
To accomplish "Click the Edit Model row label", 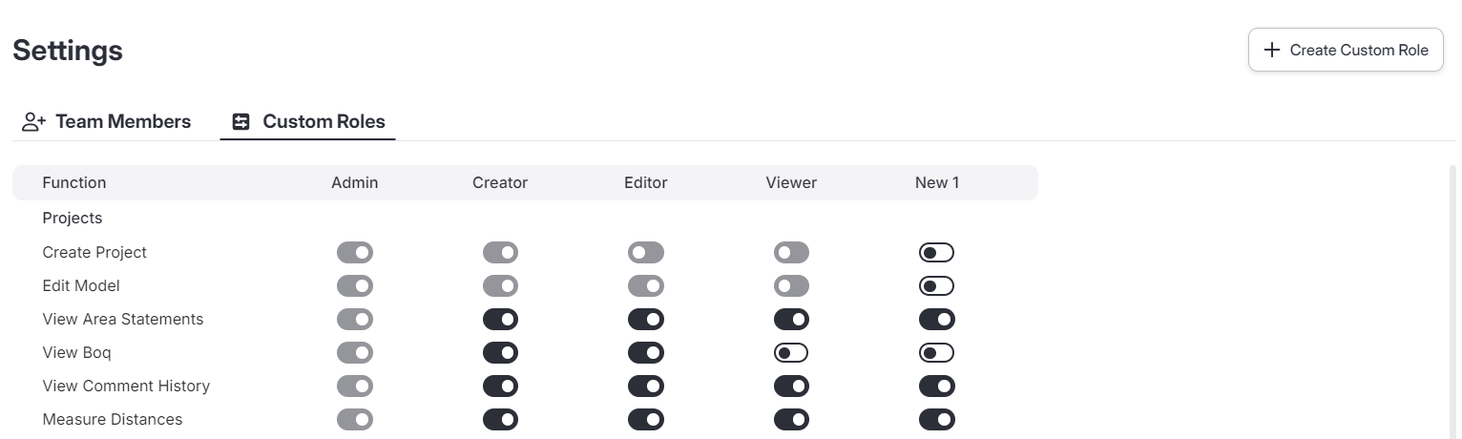I will click(x=81, y=286).
